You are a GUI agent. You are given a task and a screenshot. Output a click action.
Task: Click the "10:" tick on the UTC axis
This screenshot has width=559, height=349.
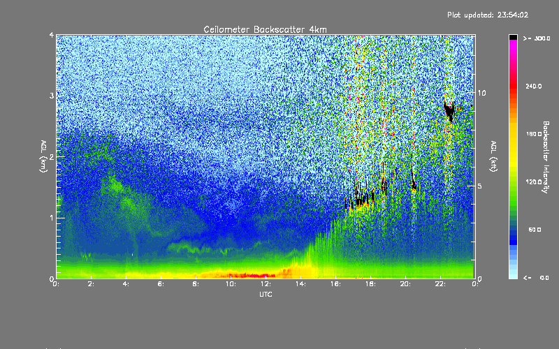click(231, 284)
